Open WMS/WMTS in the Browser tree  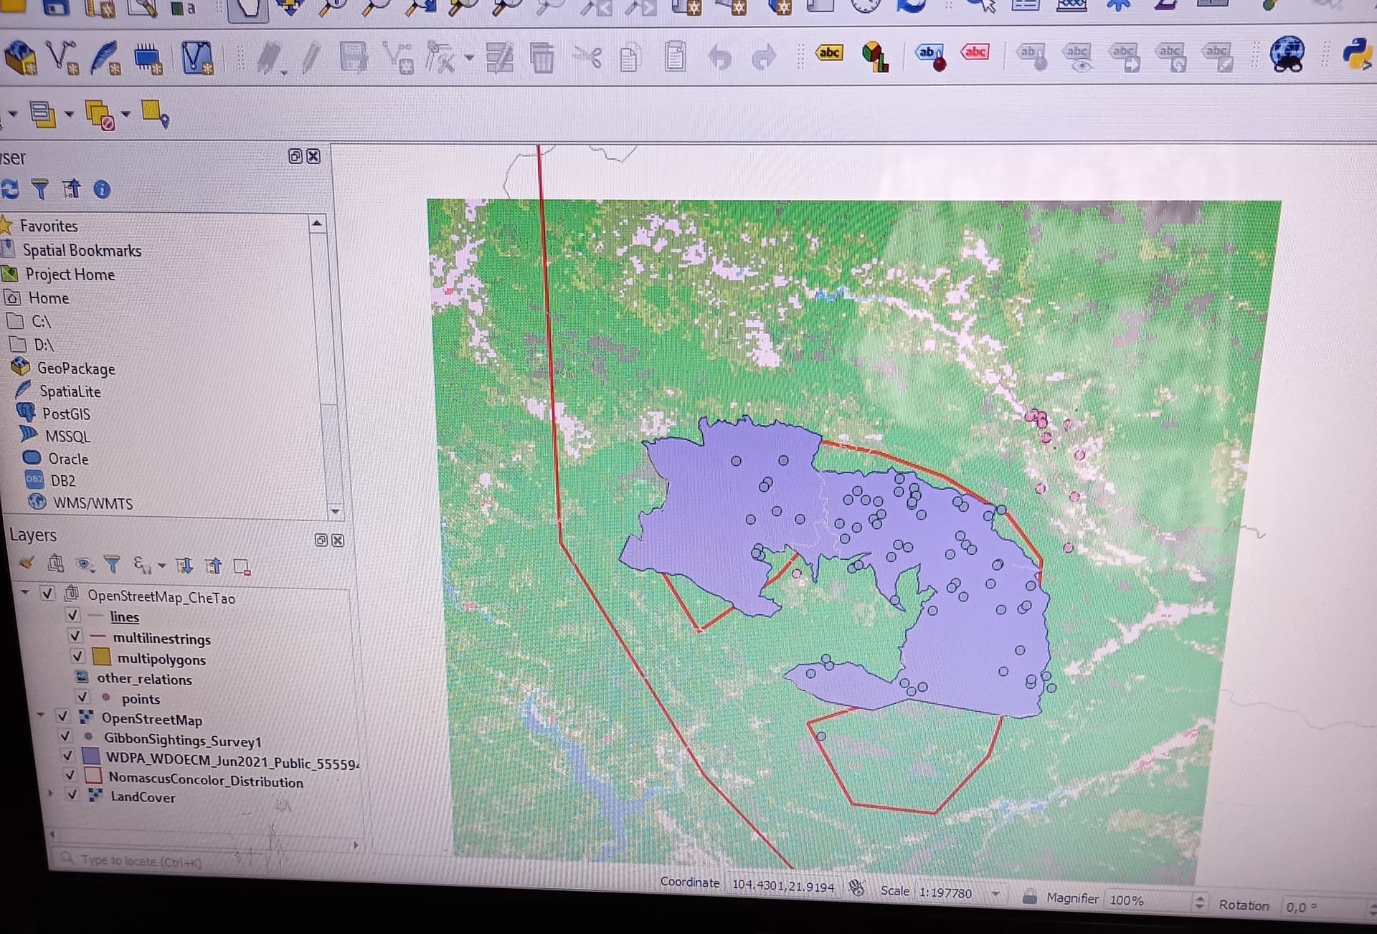(93, 503)
